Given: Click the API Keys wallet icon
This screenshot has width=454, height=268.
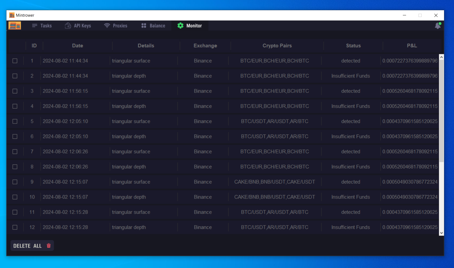Looking at the screenshot, I should coord(68,26).
